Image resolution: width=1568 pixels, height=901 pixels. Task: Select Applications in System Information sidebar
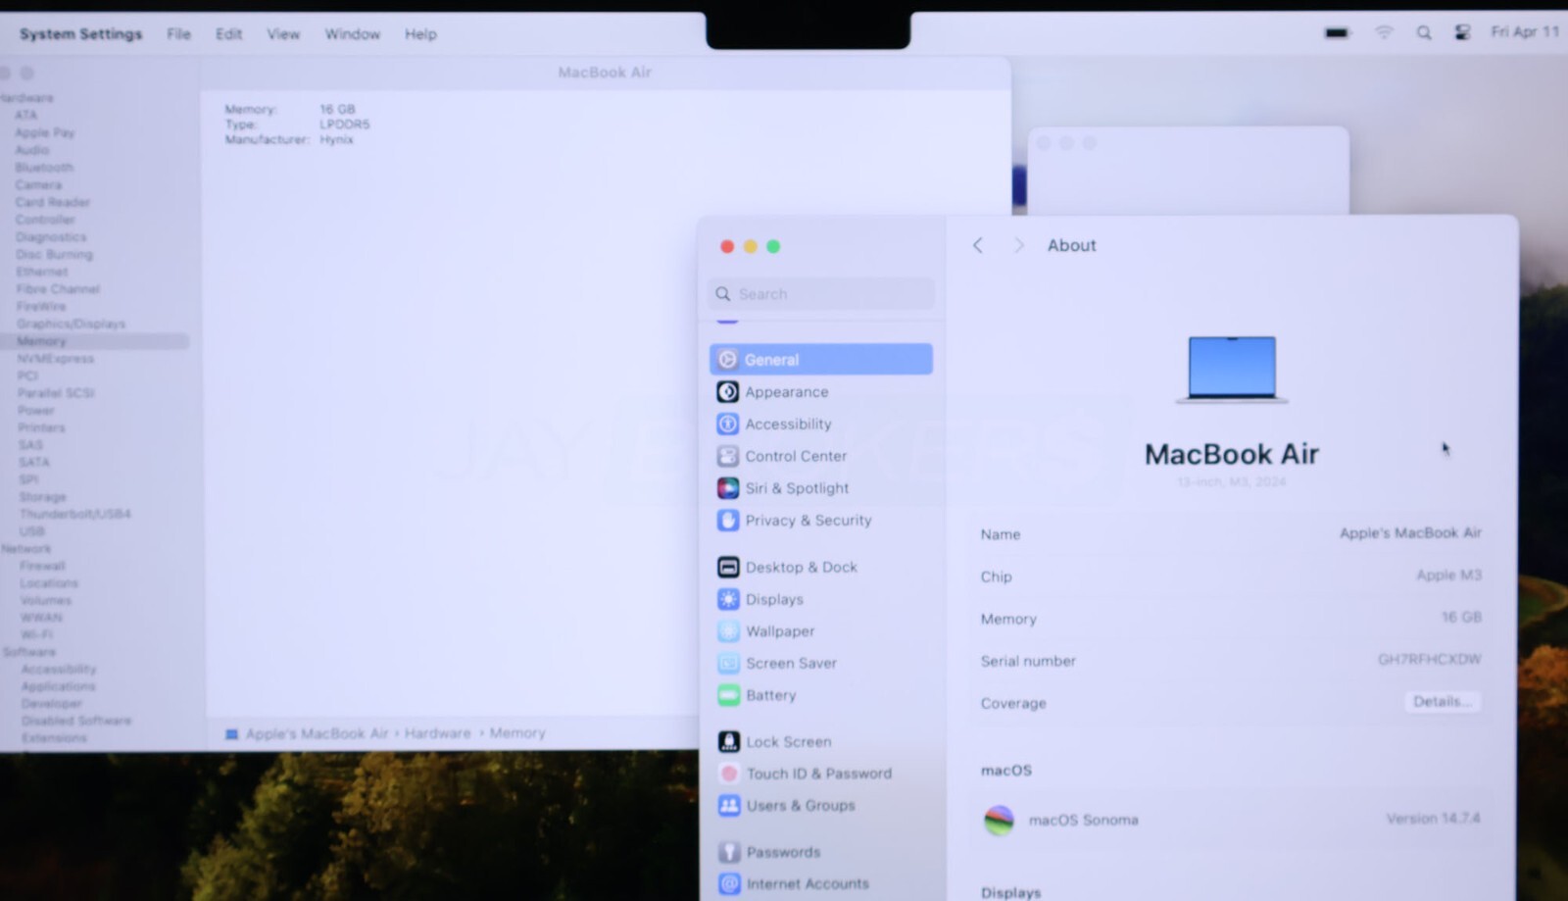(59, 686)
